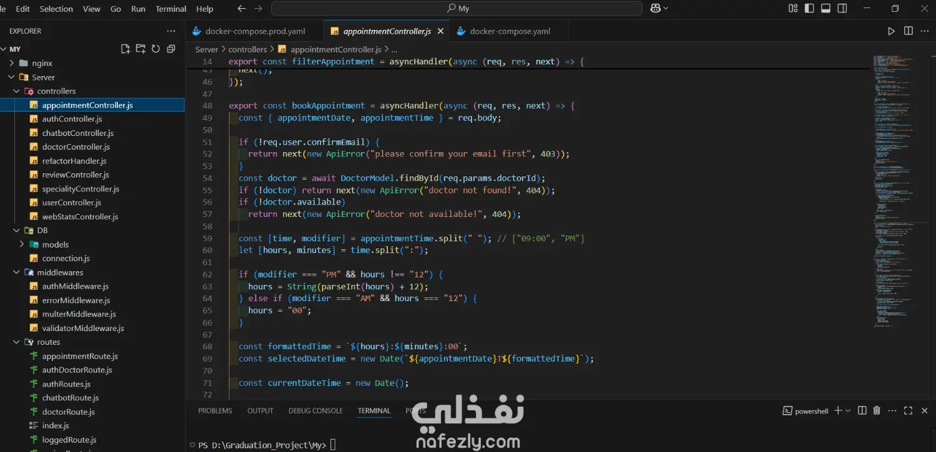Create a new terminal with plus icon
The height and width of the screenshot is (452, 936).
click(x=838, y=411)
